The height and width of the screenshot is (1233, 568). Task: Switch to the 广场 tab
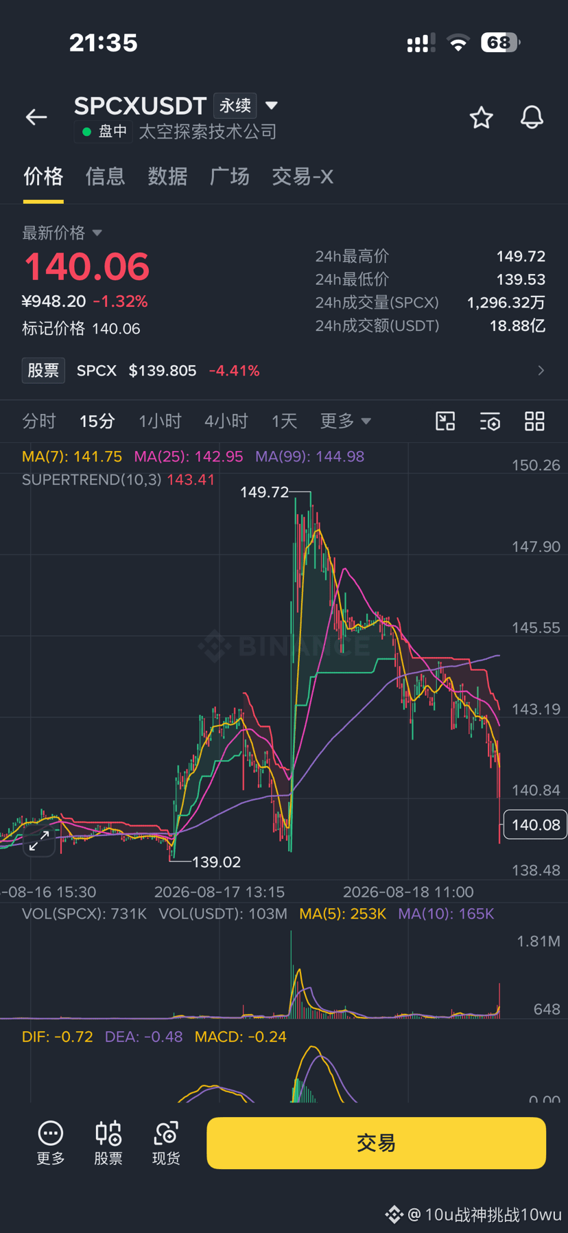pyautogui.click(x=230, y=176)
